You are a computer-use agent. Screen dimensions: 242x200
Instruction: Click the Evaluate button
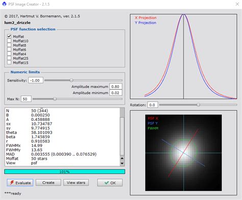coord(20,183)
